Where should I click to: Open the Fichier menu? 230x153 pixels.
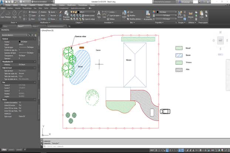coord(8,5)
